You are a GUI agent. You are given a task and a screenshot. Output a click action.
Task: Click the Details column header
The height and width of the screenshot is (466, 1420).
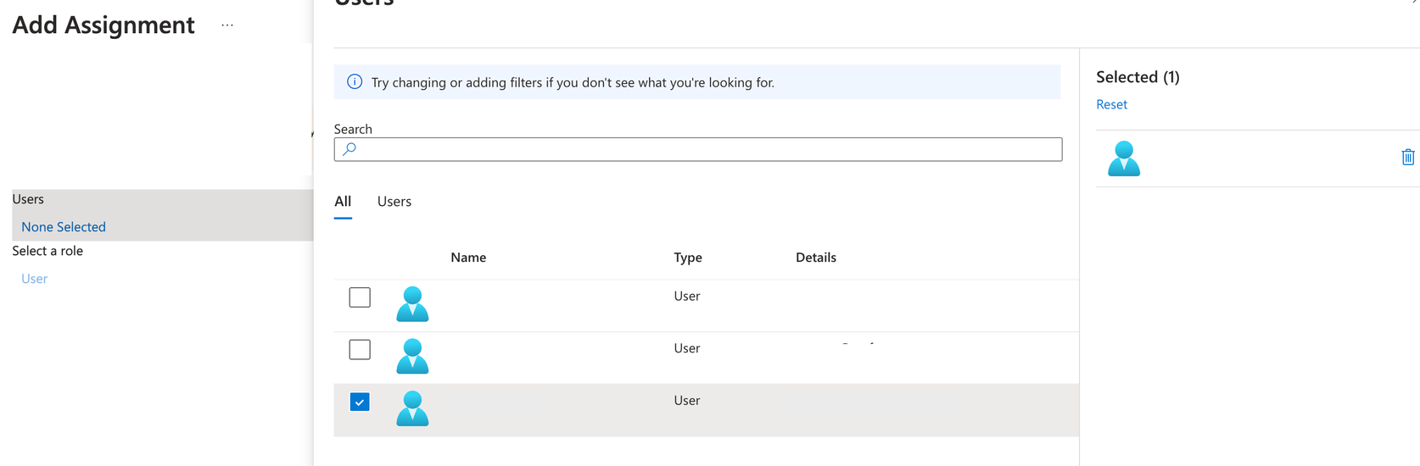click(815, 258)
